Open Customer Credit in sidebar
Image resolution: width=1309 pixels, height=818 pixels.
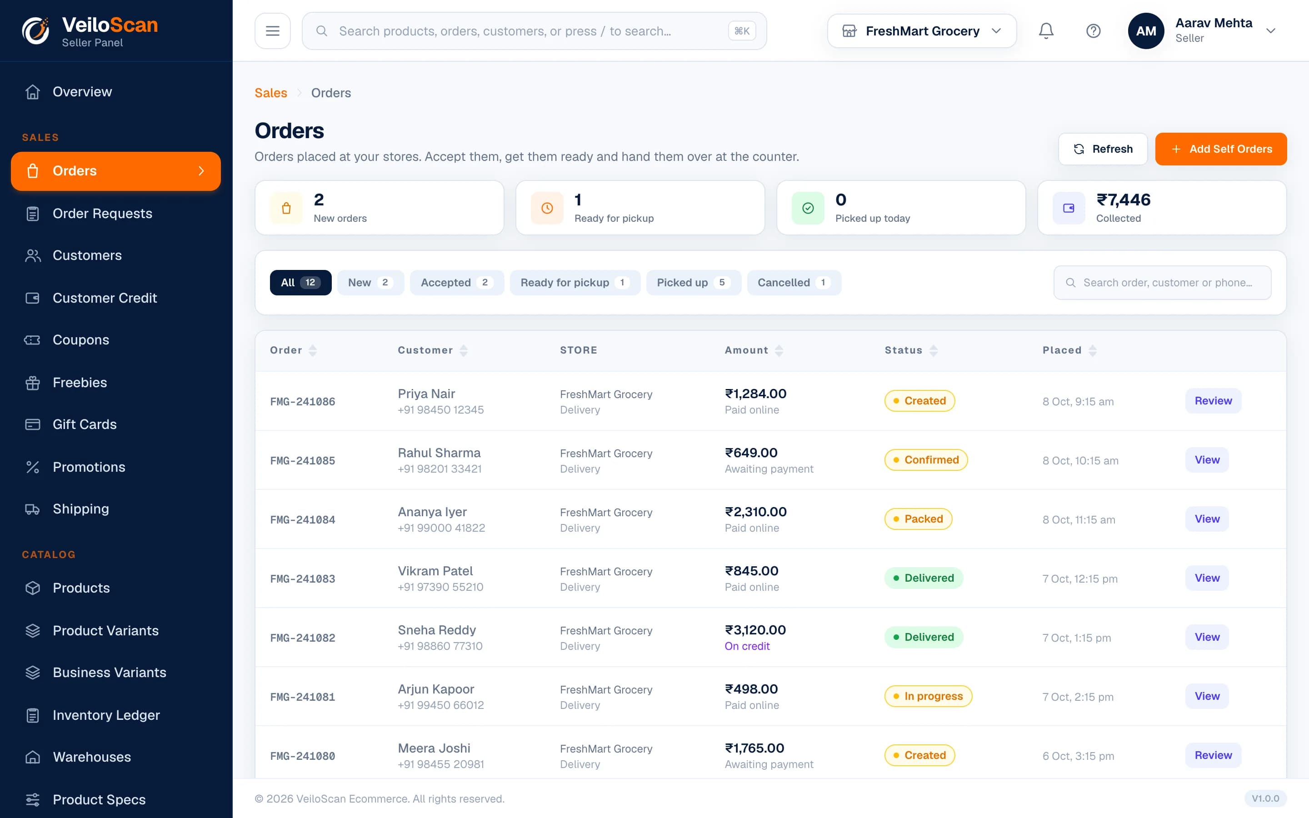[x=116, y=298]
